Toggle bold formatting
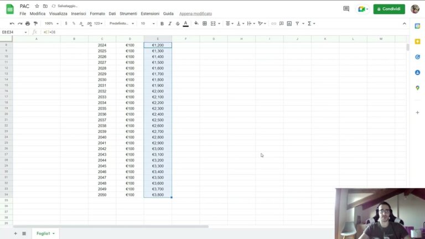This screenshot has height=239, width=425. pos(162,24)
